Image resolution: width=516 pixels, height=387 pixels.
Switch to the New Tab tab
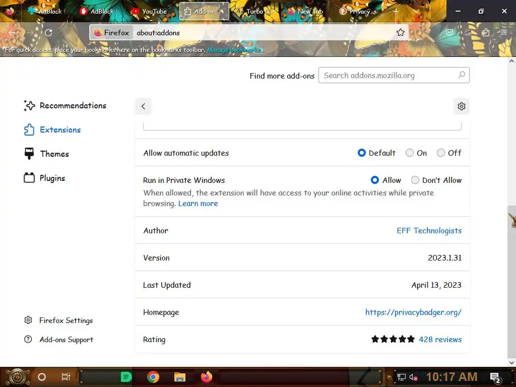click(x=307, y=11)
